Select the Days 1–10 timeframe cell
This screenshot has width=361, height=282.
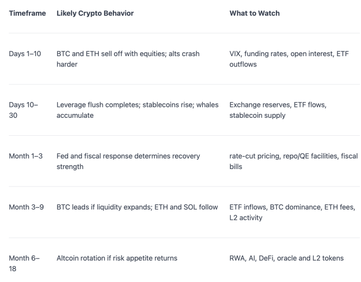25,54
